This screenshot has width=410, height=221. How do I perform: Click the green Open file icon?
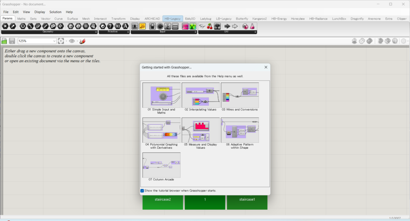tap(4, 41)
